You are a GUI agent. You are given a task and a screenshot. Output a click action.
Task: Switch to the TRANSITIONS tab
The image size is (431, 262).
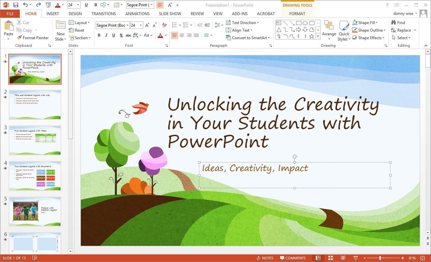(104, 14)
